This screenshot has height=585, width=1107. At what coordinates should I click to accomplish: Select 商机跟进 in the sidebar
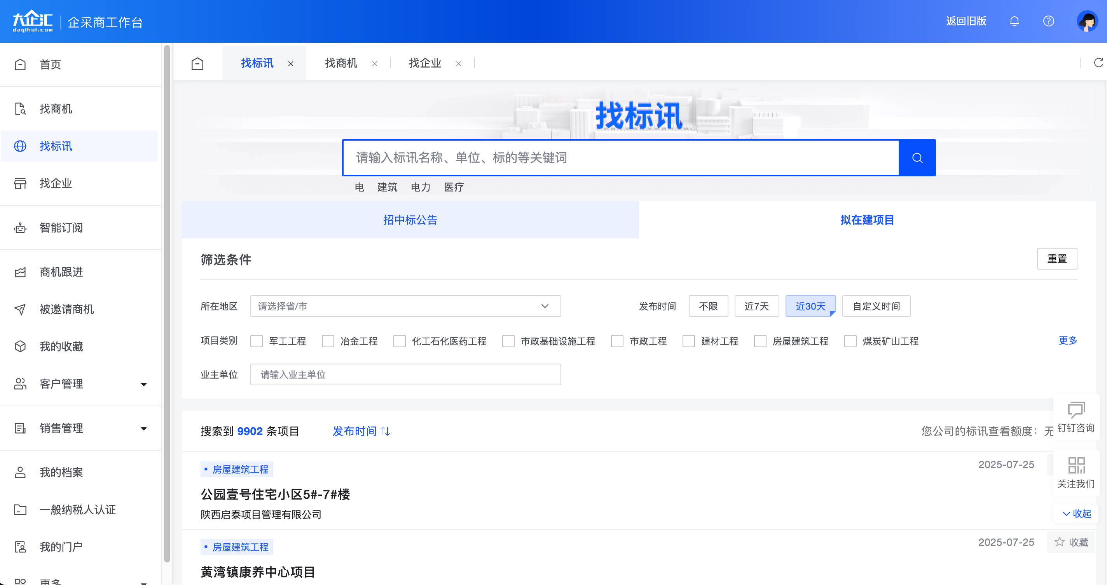click(61, 272)
